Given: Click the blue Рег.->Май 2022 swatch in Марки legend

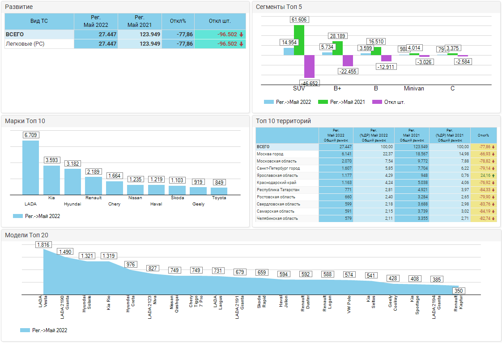Looking at the screenshot, I should coord(18,216).
